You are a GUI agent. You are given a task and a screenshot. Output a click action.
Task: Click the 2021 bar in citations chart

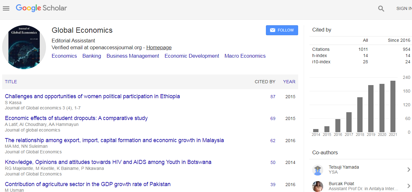[x=393, y=106]
